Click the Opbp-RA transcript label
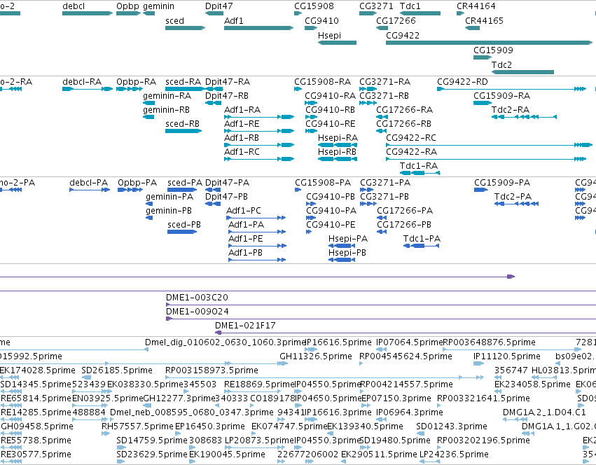Image resolution: width=596 pixels, height=465 pixels. pyautogui.click(x=136, y=82)
